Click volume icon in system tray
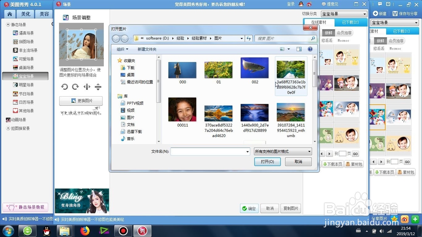The width and height of the screenshot is (422, 237). [x=381, y=231]
